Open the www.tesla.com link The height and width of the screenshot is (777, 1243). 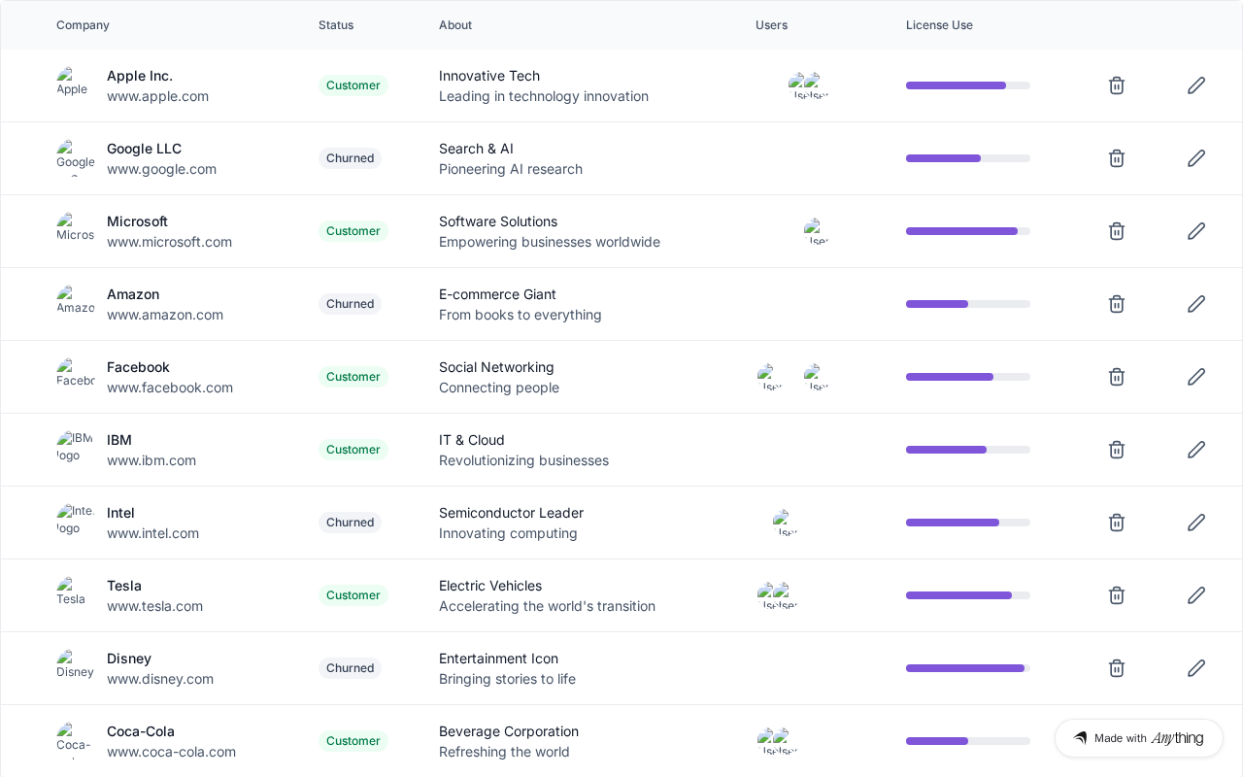[154, 606]
